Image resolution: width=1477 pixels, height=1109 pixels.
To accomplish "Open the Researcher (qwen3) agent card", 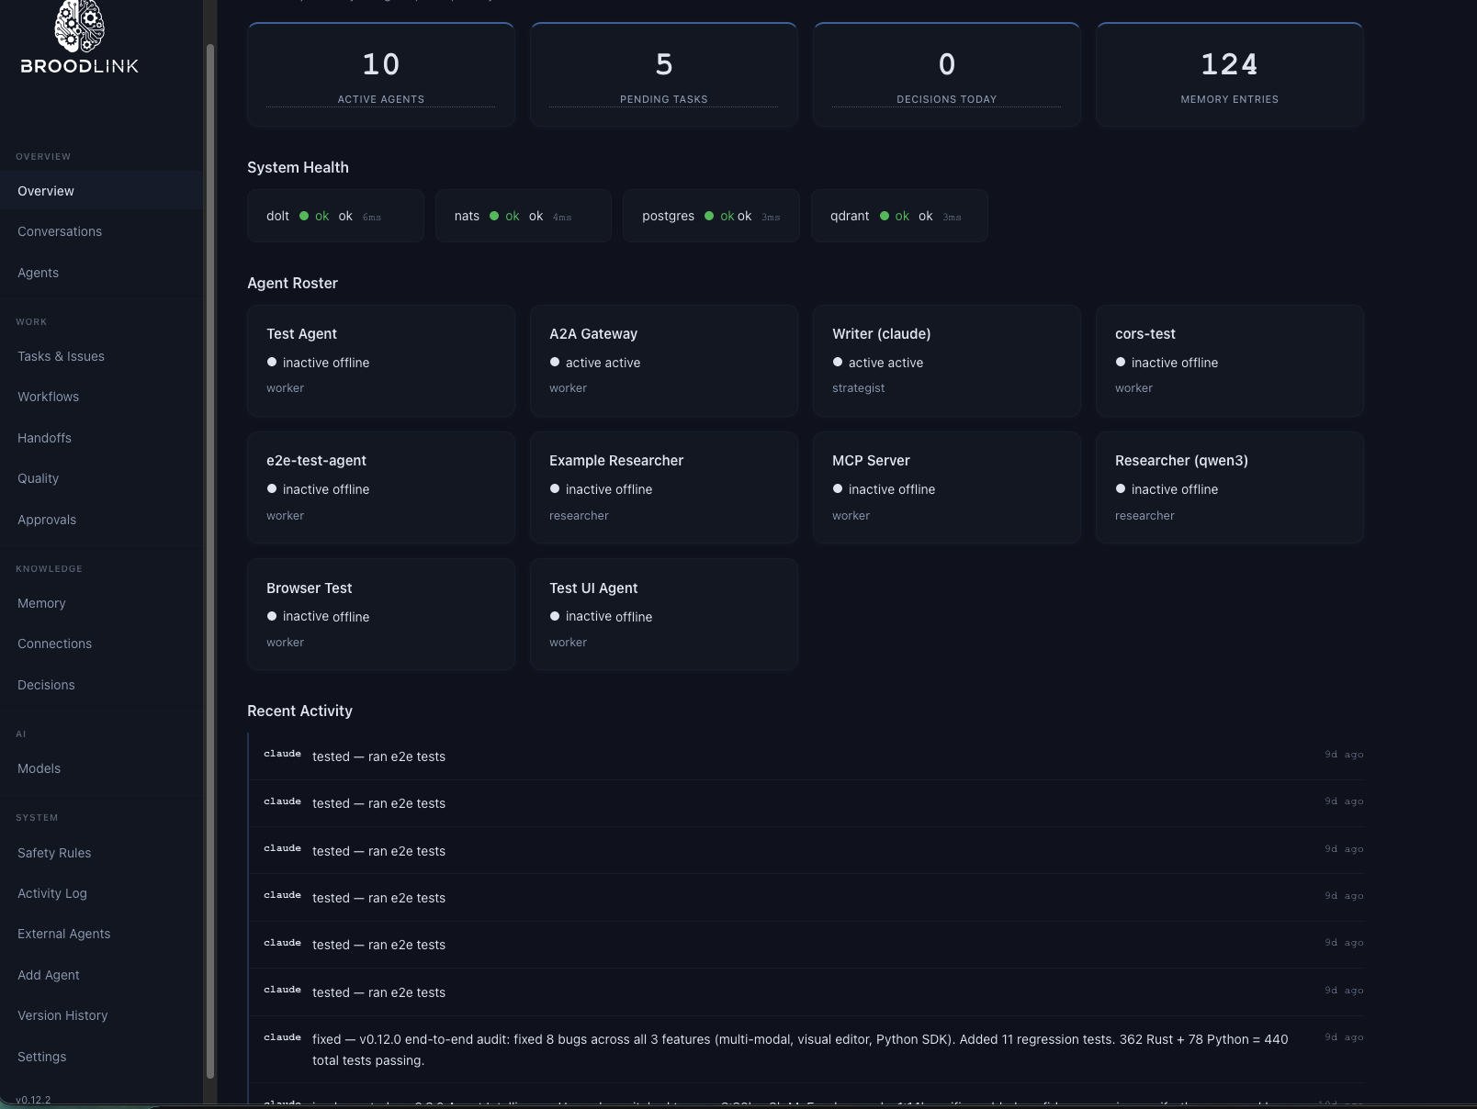I will click(x=1230, y=487).
